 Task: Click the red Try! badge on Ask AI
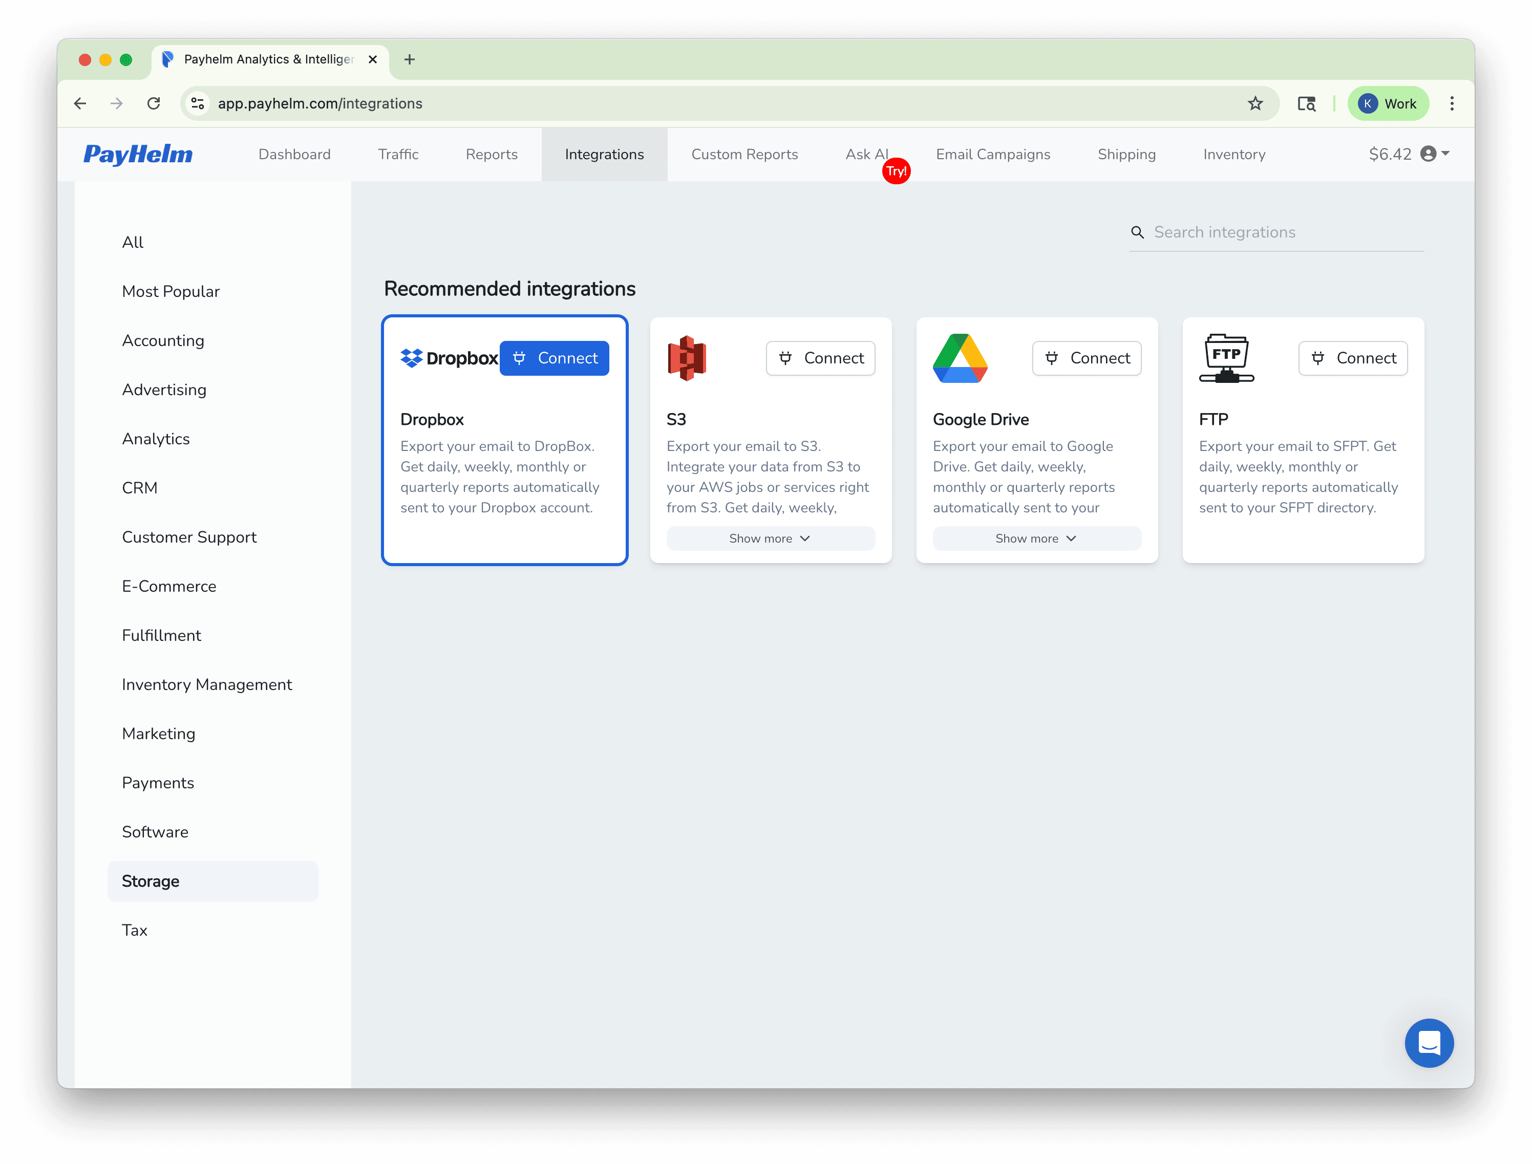click(896, 170)
